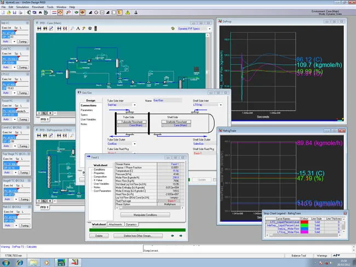Select the Composition item in Feed 1 worksheet

tap(100, 177)
